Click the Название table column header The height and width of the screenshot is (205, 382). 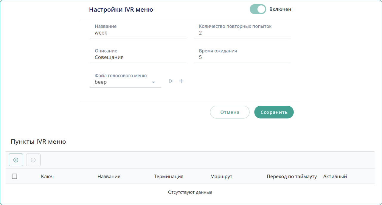(x=109, y=176)
